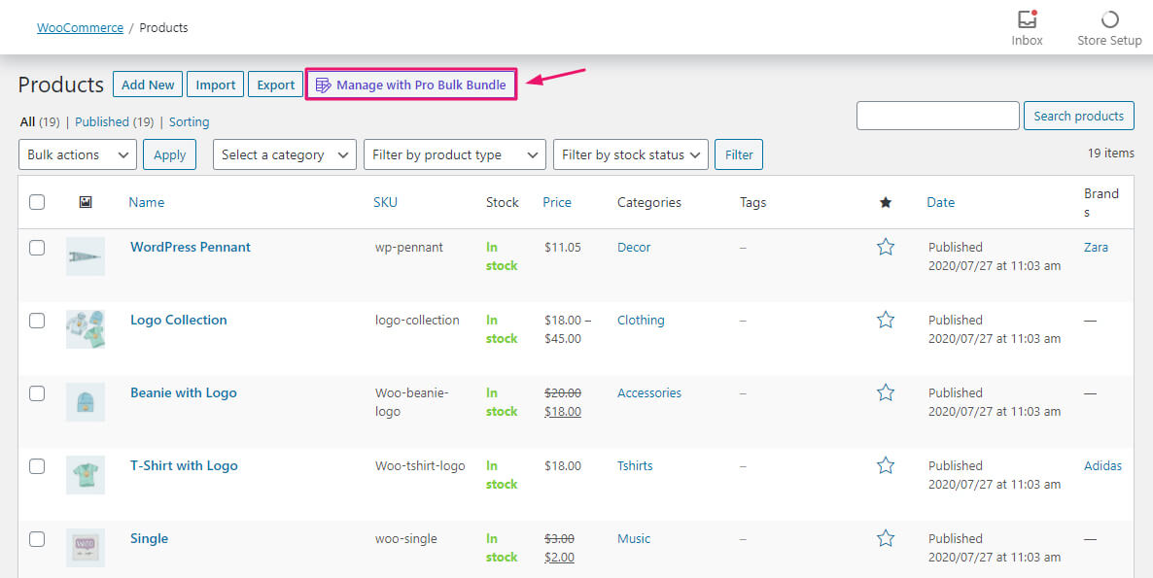Click the image column header icon
The width and height of the screenshot is (1153, 578).
click(x=86, y=202)
